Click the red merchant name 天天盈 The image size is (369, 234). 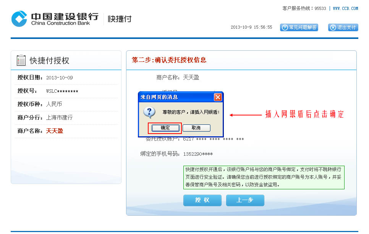[55, 131]
